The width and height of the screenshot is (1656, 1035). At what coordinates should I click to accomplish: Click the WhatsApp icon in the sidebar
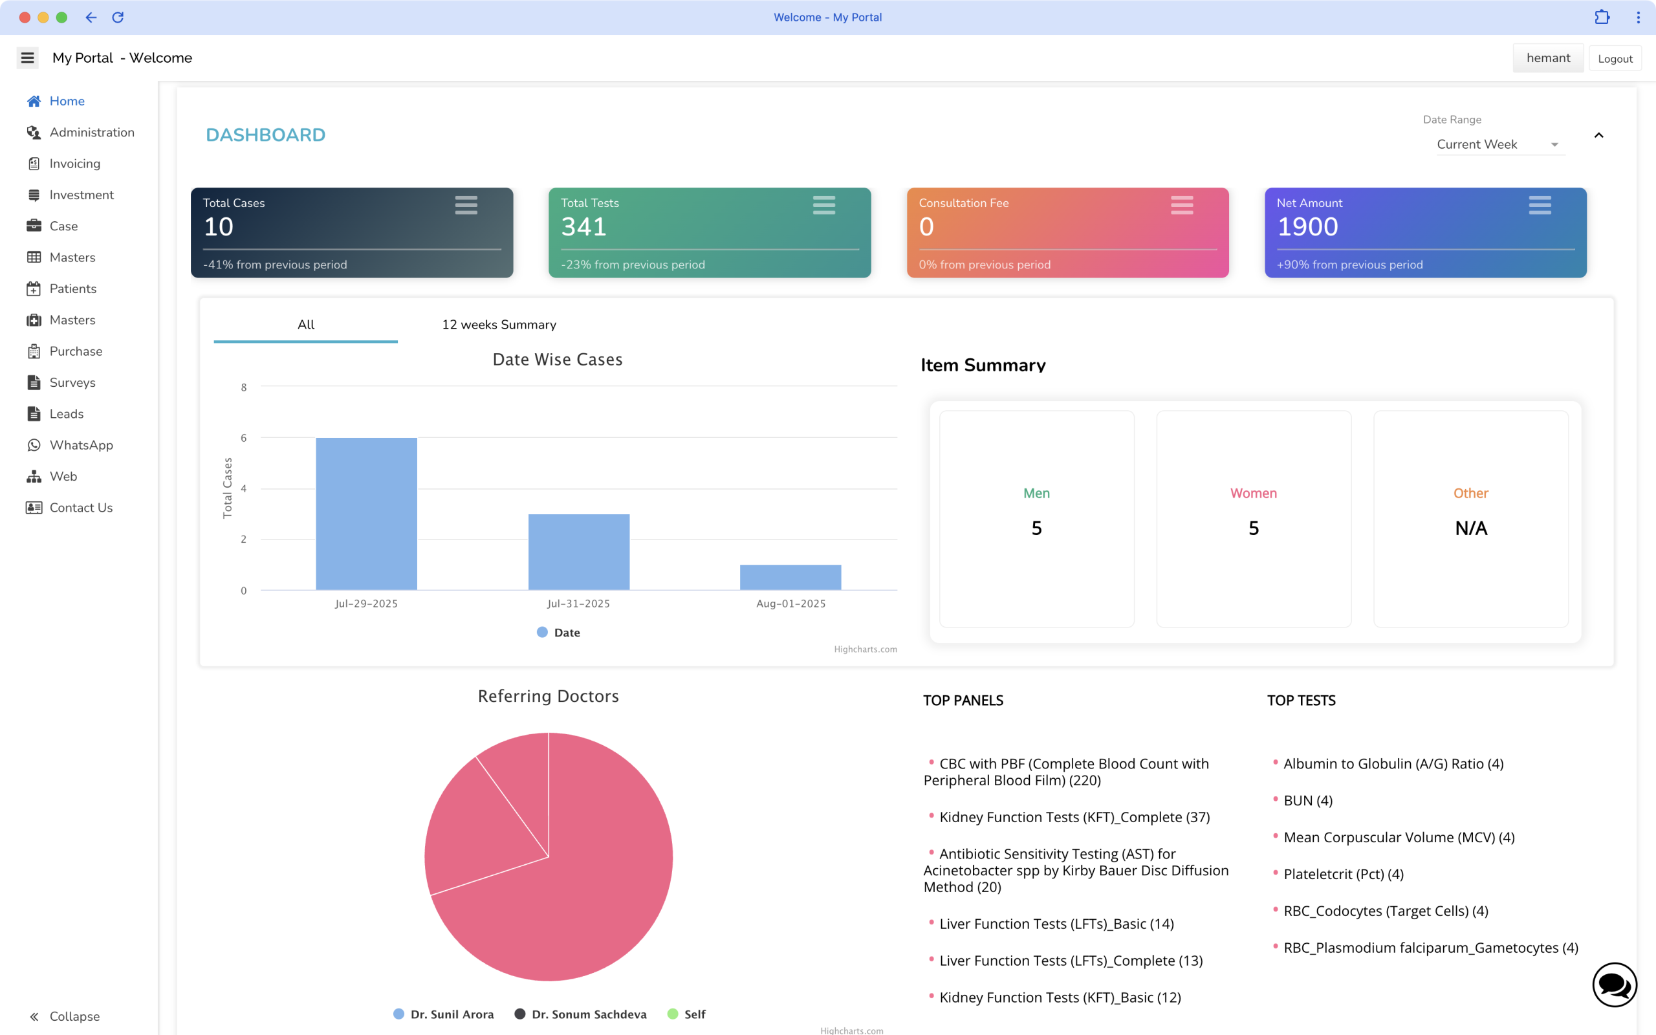[x=34, y=445]
